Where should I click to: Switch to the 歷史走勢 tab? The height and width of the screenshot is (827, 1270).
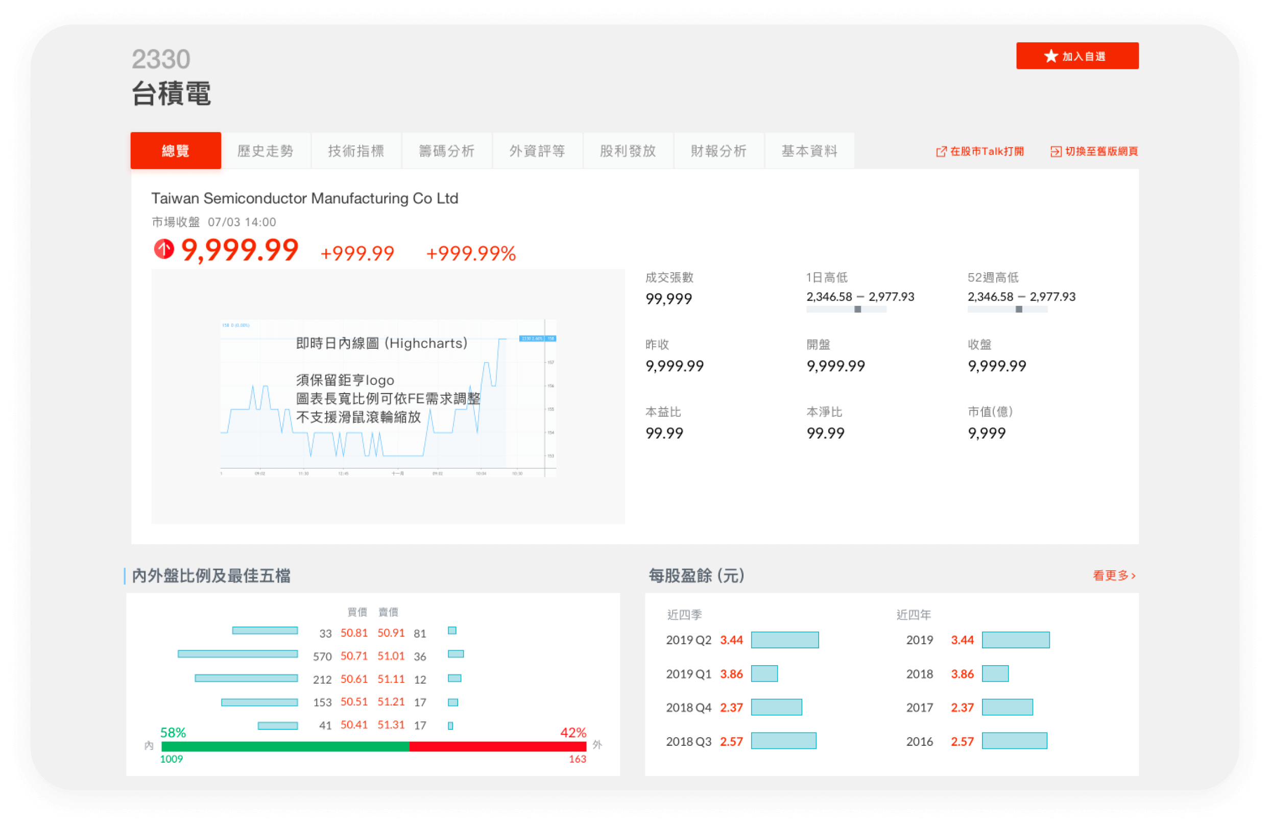(x=266, y=151)
